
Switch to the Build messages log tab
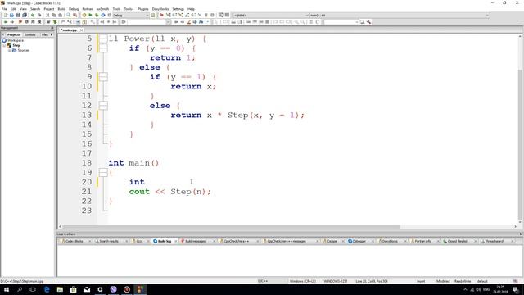pyautogui.click(x=195, y=241)
